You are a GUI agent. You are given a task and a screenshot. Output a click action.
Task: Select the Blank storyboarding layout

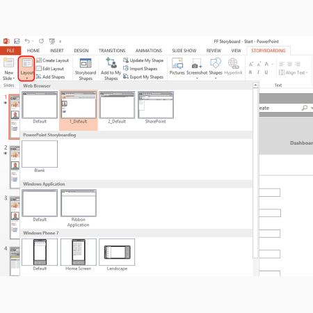pos(40,156)
